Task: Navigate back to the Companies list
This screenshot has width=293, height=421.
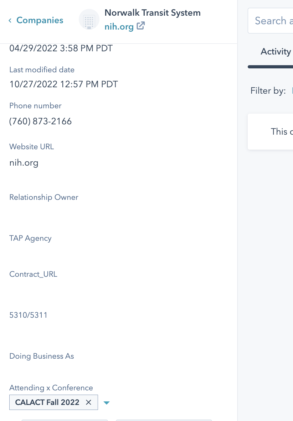Action: pyautogui.click(x=40, y=20)
